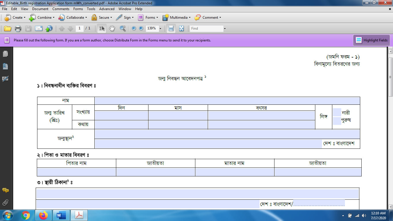
Task: Open the Pages panel in left sidebar
Action: pos(5,54)
